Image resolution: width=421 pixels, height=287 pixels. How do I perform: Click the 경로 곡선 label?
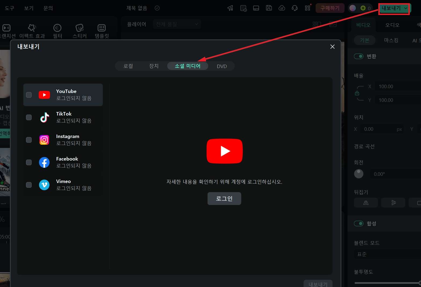[x=364, y=146]
